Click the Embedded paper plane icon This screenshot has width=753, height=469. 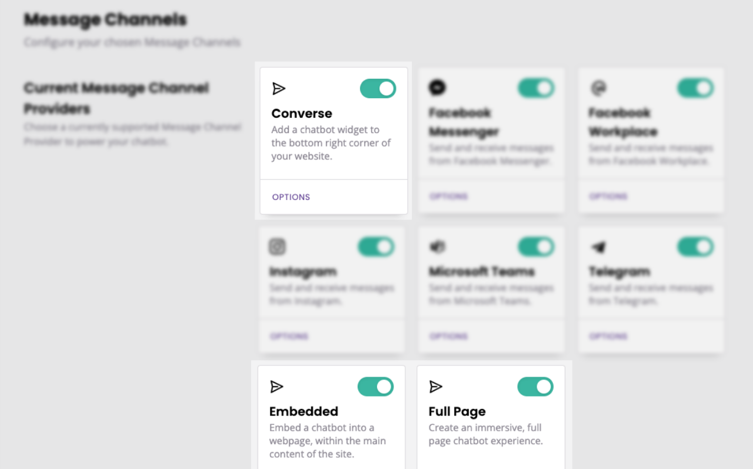(x=276, y=387)
